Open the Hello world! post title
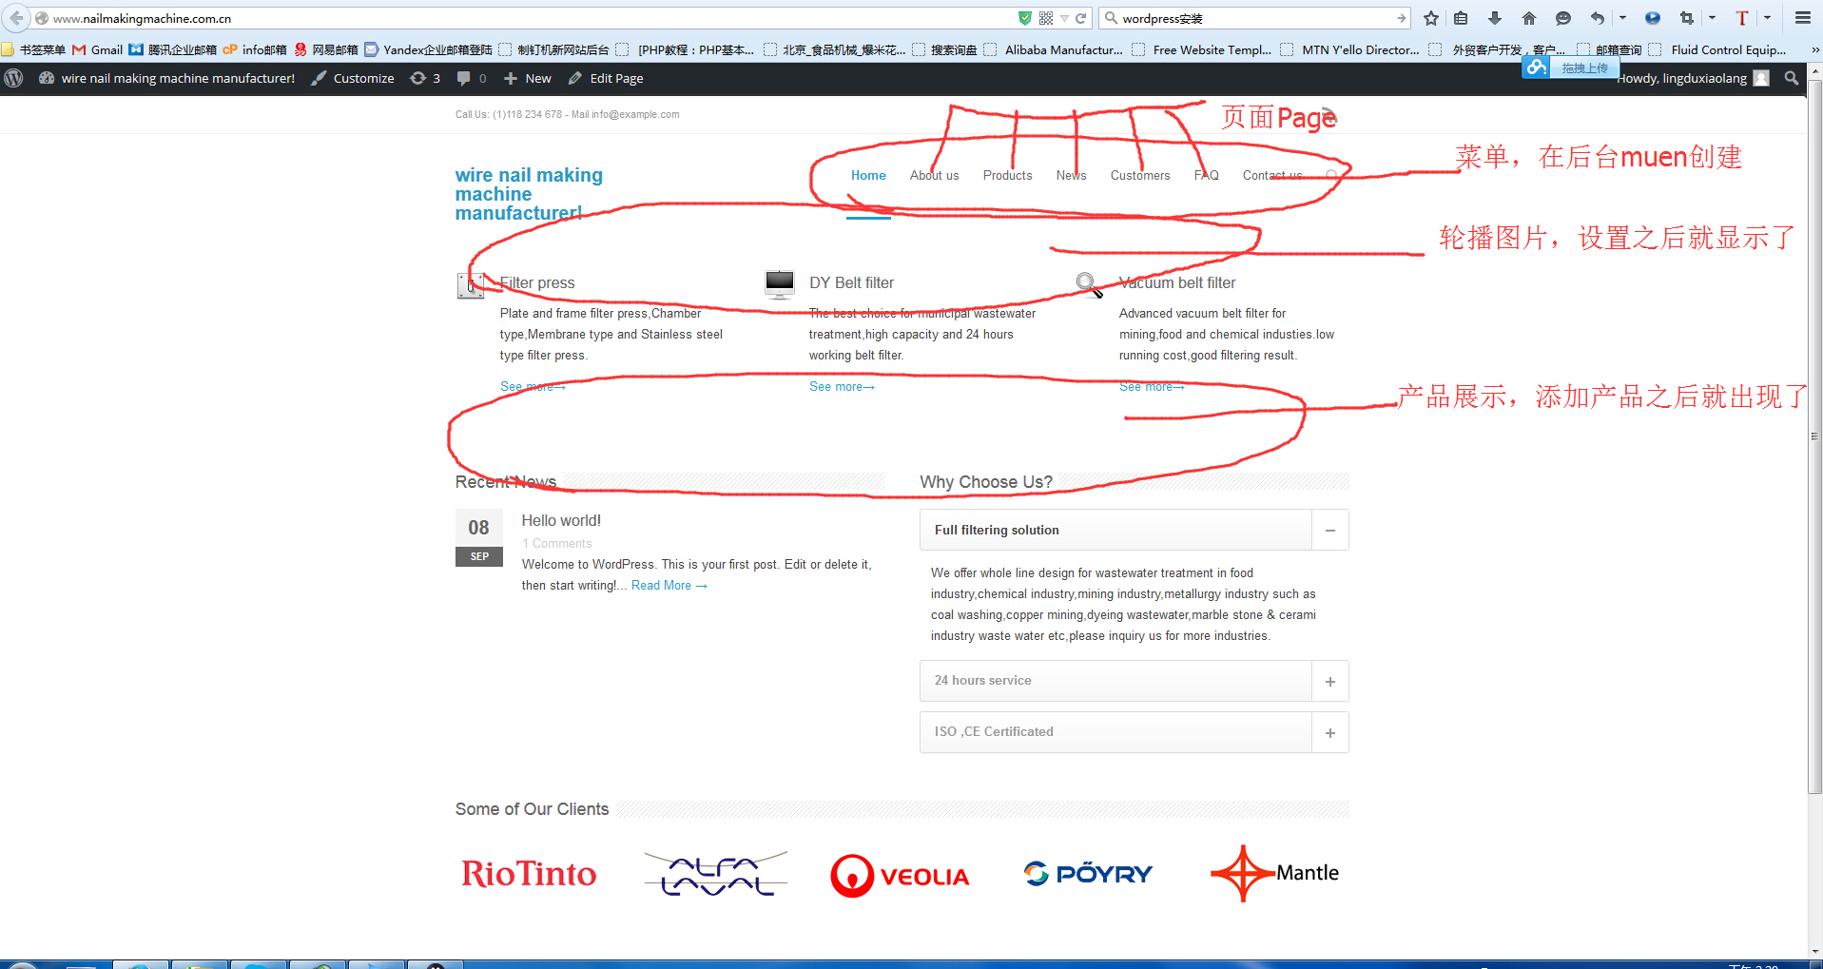 (x=561, y=520)
